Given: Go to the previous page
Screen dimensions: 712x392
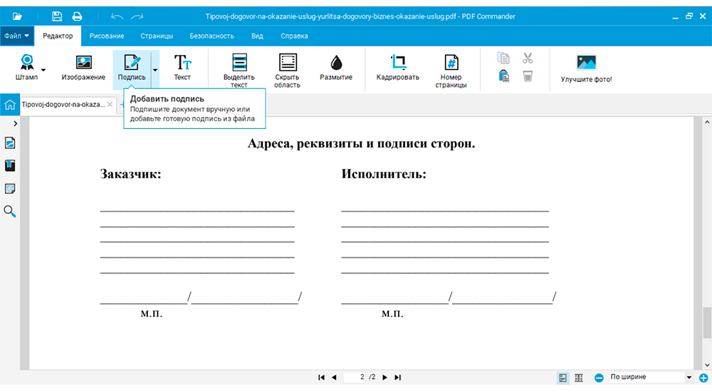Looking at the screenshot, I should pos(334,378).
